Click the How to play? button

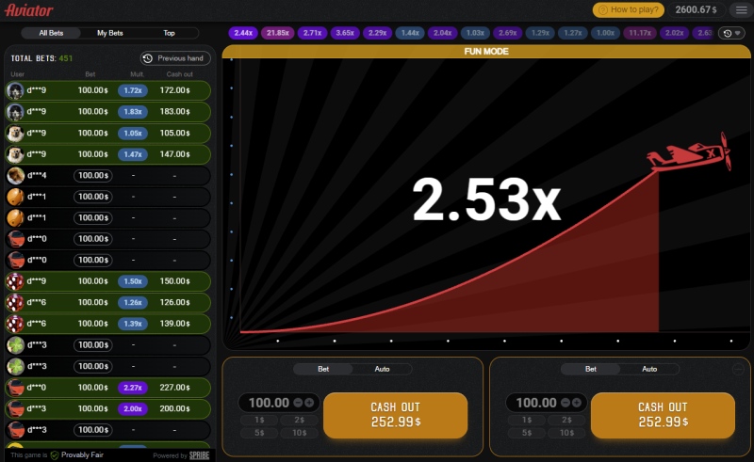(628, 9)
